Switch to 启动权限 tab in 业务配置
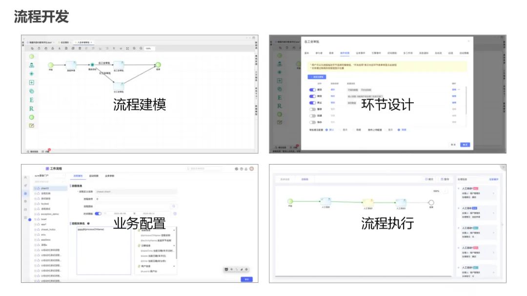The width and height of the screenshot is (527, 296). 94,176
